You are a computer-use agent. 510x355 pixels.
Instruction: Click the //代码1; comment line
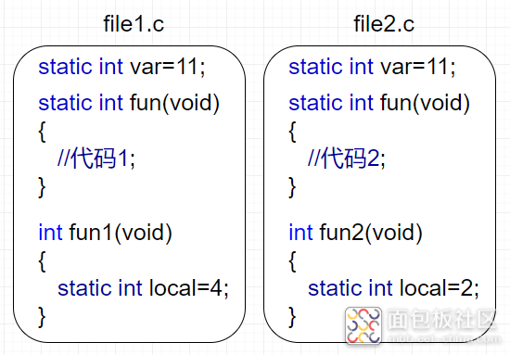coord(96,158)
